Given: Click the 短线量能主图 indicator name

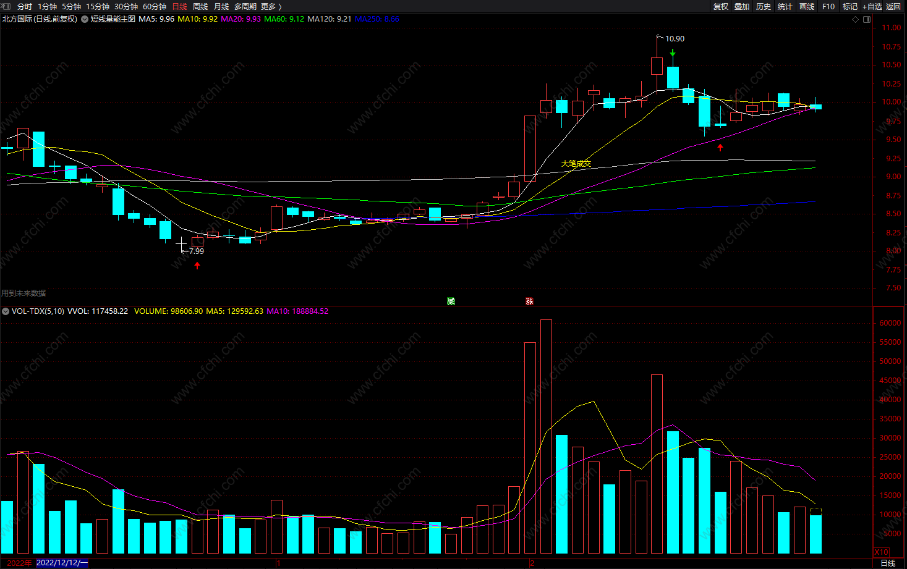Looking at the screenshot, I should [x=113, y=19].
